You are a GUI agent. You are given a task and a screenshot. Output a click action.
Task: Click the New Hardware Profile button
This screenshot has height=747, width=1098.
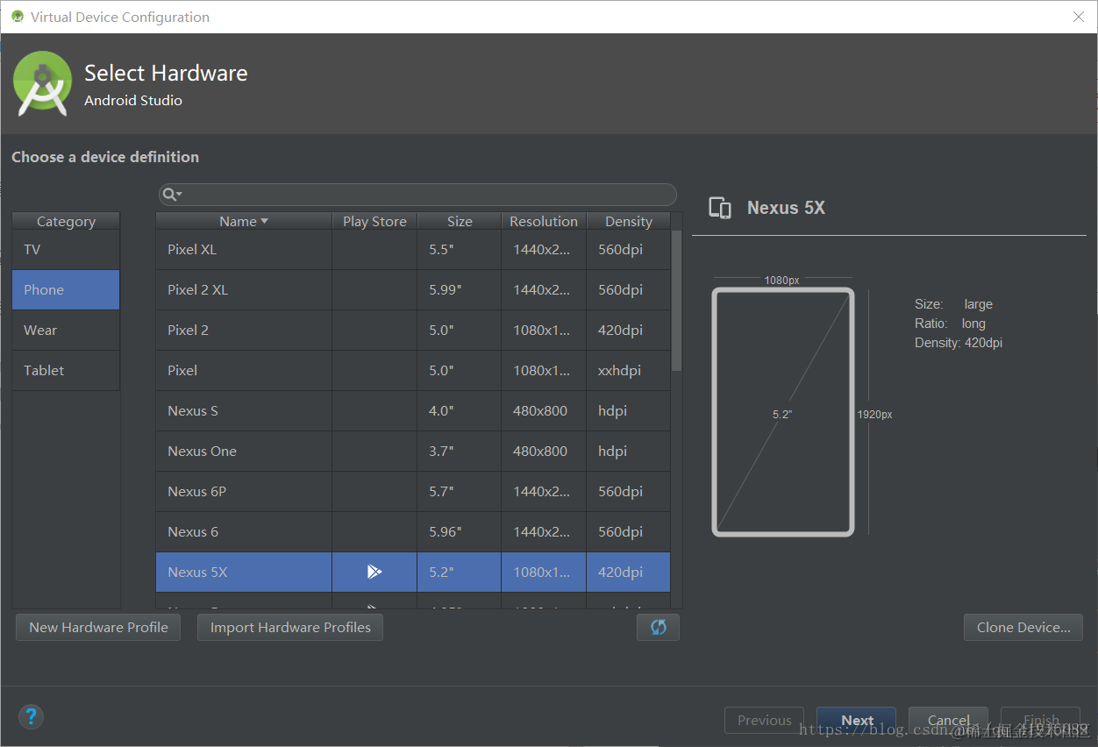tap(98, 627)
